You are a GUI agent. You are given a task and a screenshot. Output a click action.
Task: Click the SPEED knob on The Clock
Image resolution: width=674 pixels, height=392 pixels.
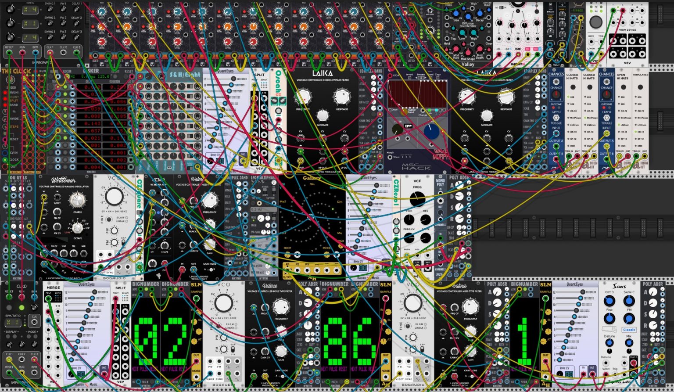pyautogui.click(x=10, y=81)
